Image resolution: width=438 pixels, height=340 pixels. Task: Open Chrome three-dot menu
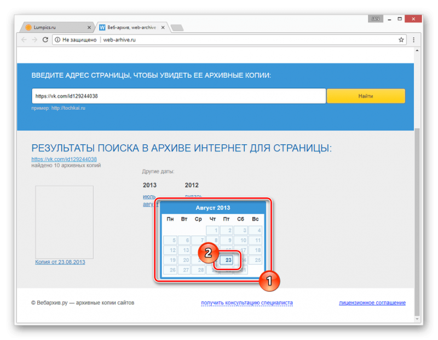[414, 39]
